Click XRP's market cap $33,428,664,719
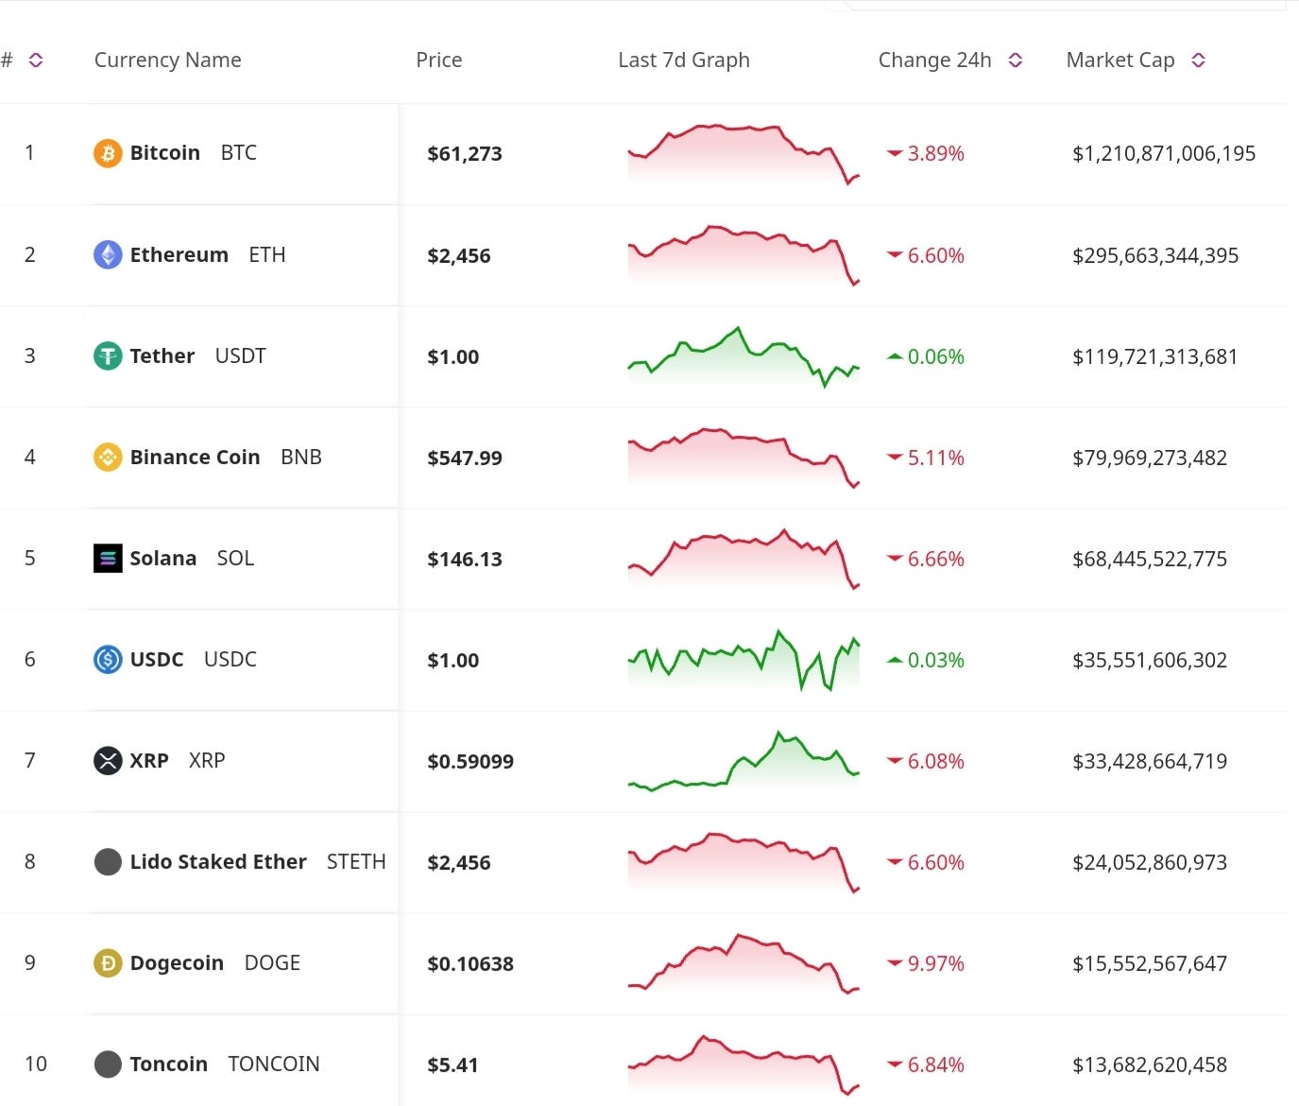Image resolution: width=1299 pixels, height=1106 pixels. click(1150, 762)
